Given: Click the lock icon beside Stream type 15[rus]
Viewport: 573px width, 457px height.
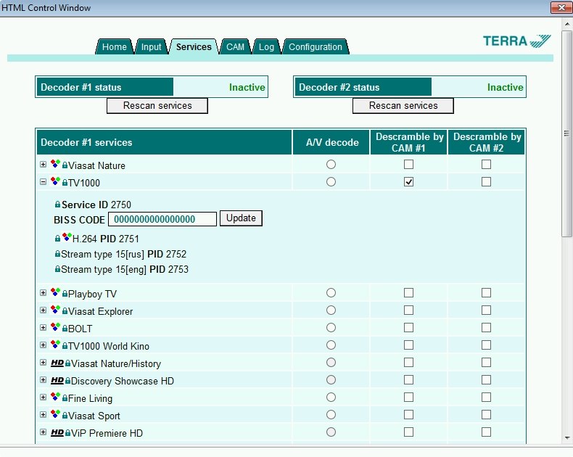Looking at the screenshot, I should click(57, 254).
